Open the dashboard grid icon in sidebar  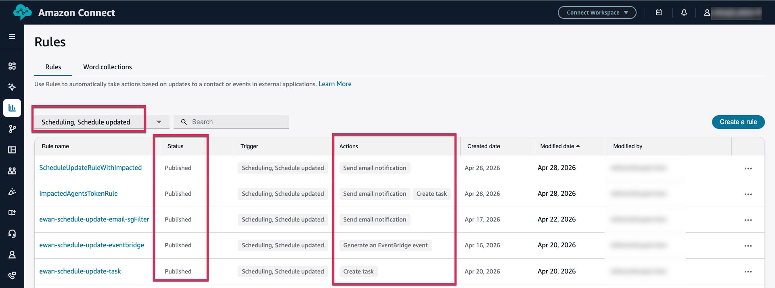pos(12,66)
